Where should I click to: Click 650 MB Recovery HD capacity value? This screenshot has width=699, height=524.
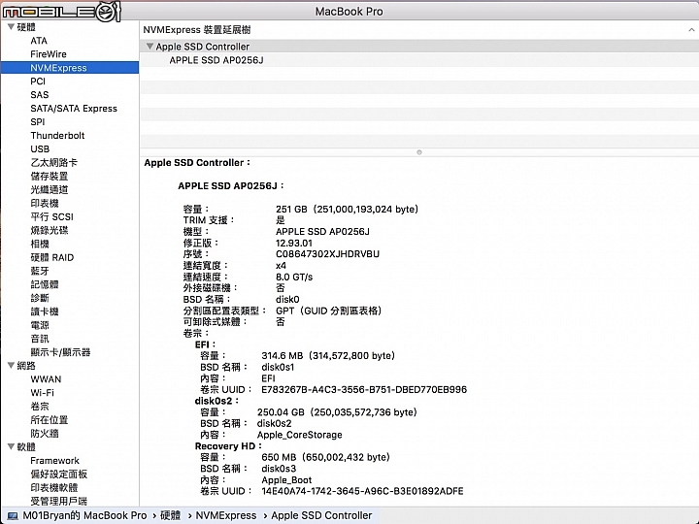tap(325, 457)
